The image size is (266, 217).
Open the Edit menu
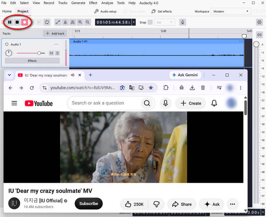click(x=13, y=3)
